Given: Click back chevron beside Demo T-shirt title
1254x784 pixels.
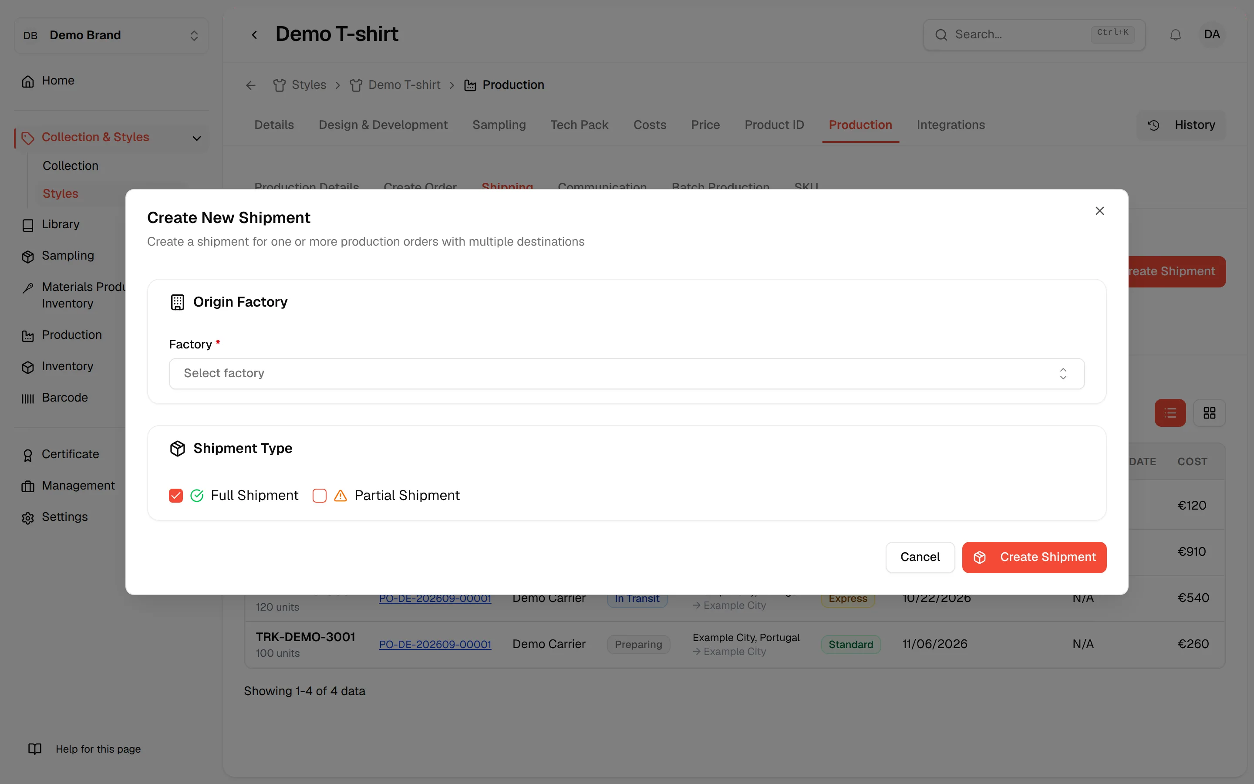Looking at the screenshot, I should 254,35.
